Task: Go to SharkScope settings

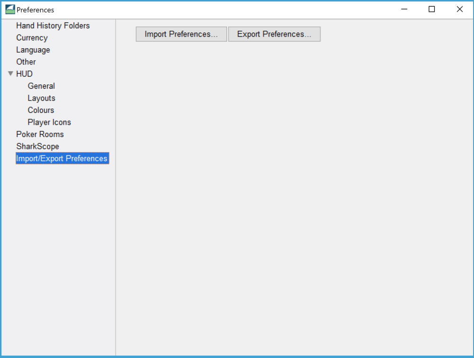Action: point(37,147)
